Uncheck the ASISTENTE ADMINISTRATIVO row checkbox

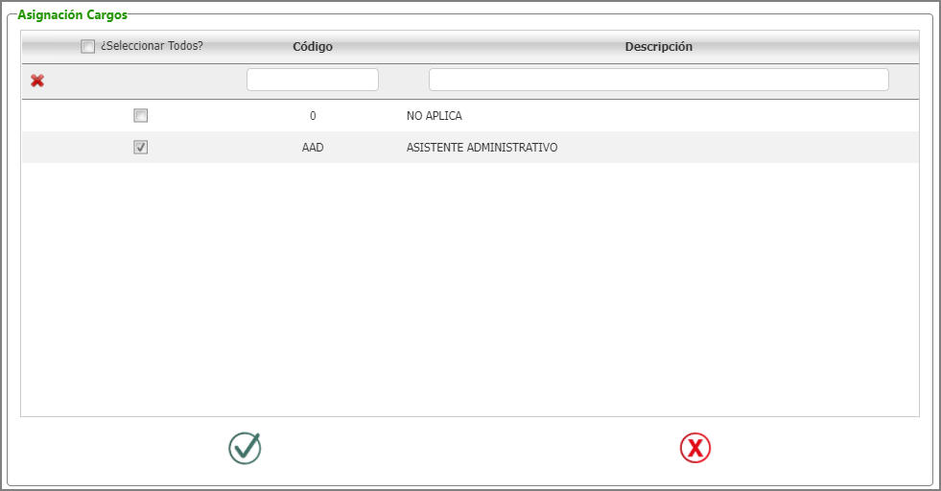(140, 147)
